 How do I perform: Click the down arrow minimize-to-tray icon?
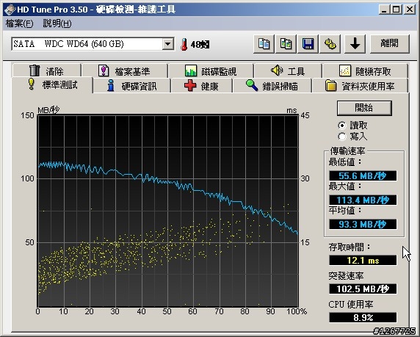[355, 43]
